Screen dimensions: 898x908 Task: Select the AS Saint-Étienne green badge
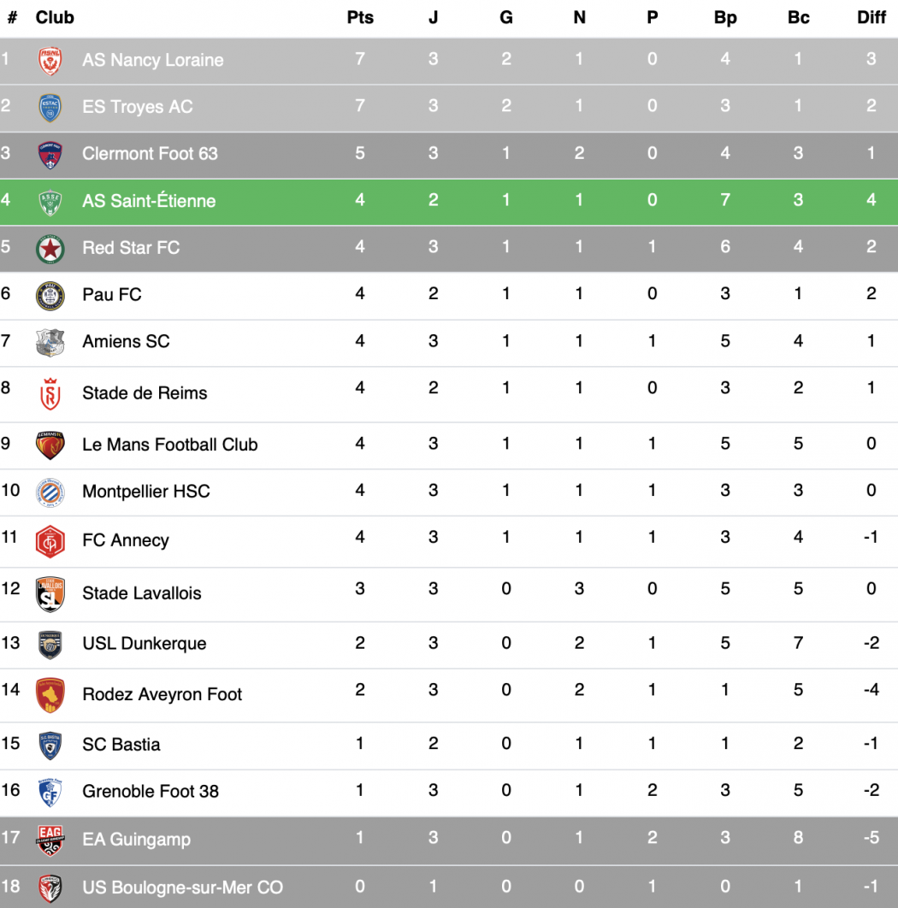coord(50,202)
